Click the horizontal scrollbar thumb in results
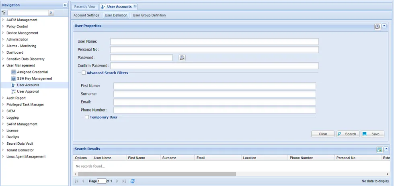The height and width of the screenshot is (186, 394). click(x=157, y=174)
